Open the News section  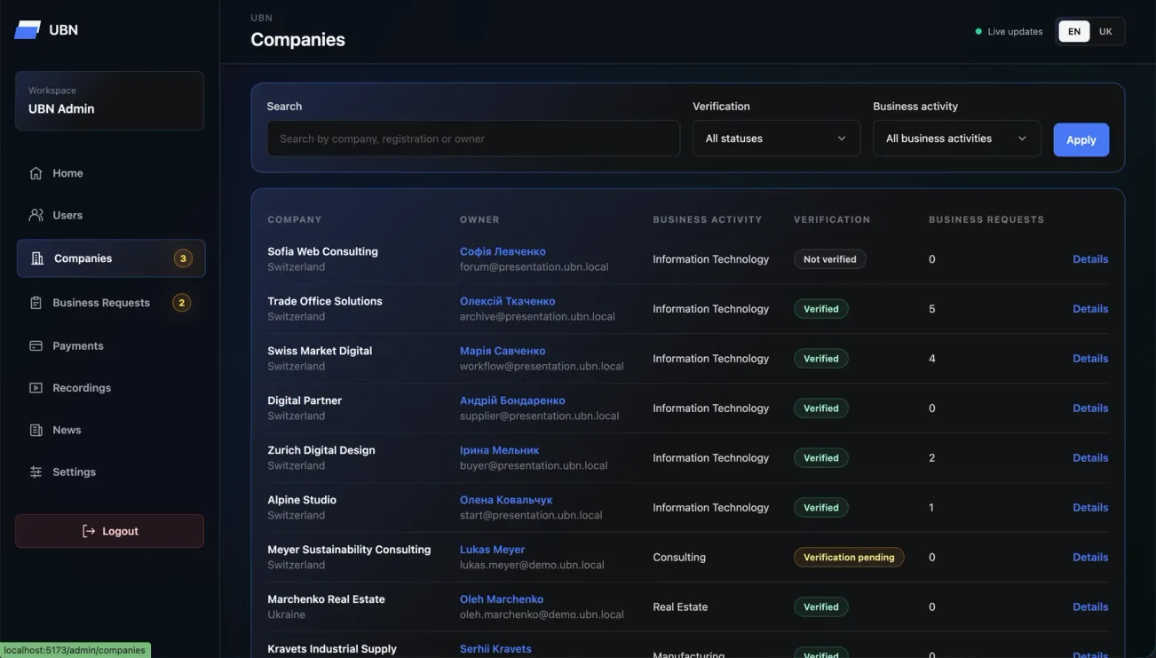click(110, 430)
